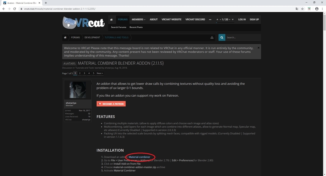Image resolution: width=326 pixels, height=176 pixels.
Task: Click the breadcrumb home icon
Action: pos(65,37)
